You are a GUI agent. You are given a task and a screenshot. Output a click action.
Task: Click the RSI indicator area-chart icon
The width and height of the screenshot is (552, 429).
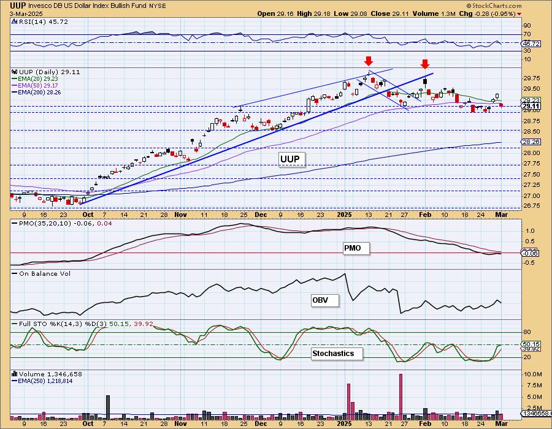[x=14, y=22]
